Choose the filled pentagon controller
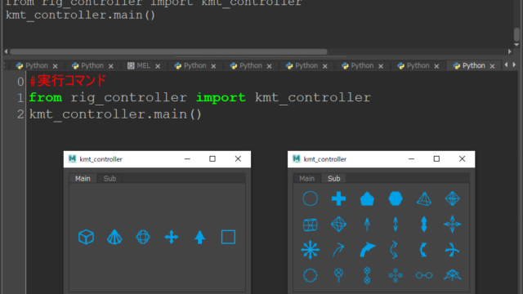This screenshot has width=523, height=294. click(x=367, y=199)
